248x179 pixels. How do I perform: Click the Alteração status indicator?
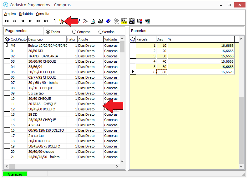pyautogui.click(x=15, y=174)
